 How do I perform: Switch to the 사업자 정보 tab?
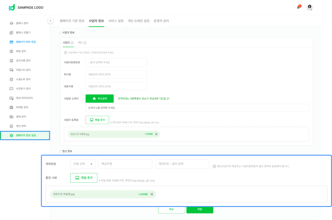(x=96, y=21)
